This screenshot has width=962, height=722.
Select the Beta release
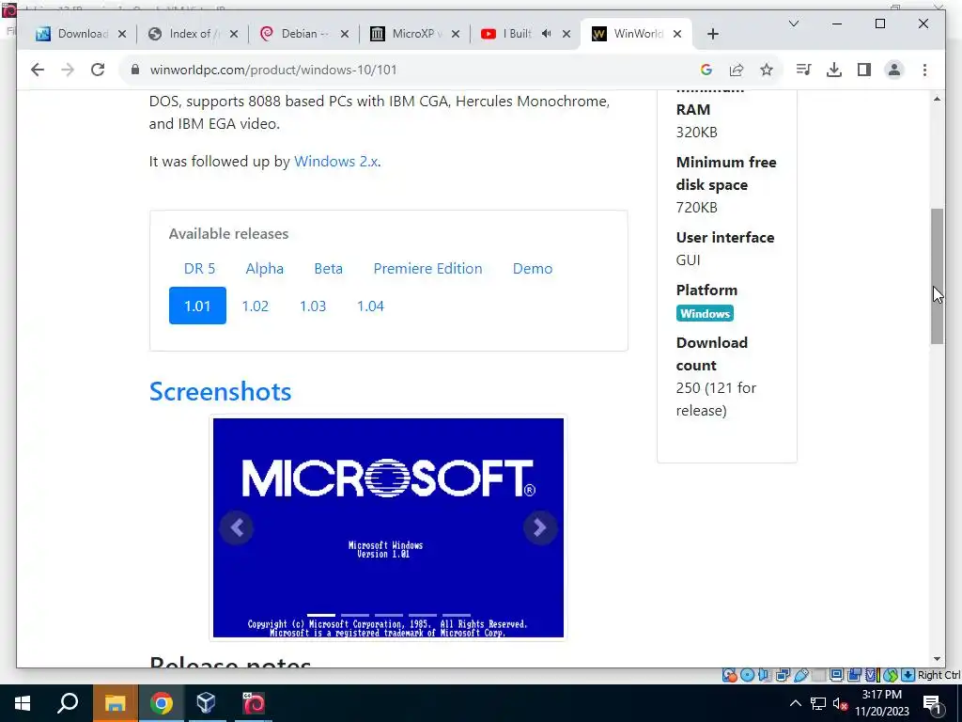pos(328,268)
